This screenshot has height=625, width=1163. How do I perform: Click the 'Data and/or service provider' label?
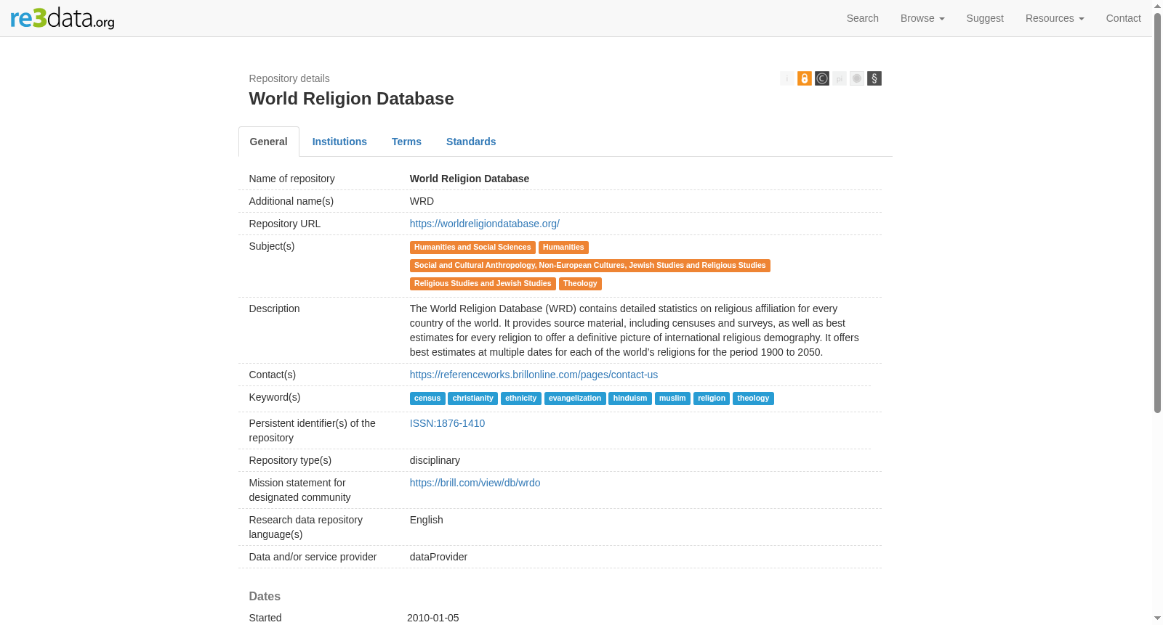(313, 557)
